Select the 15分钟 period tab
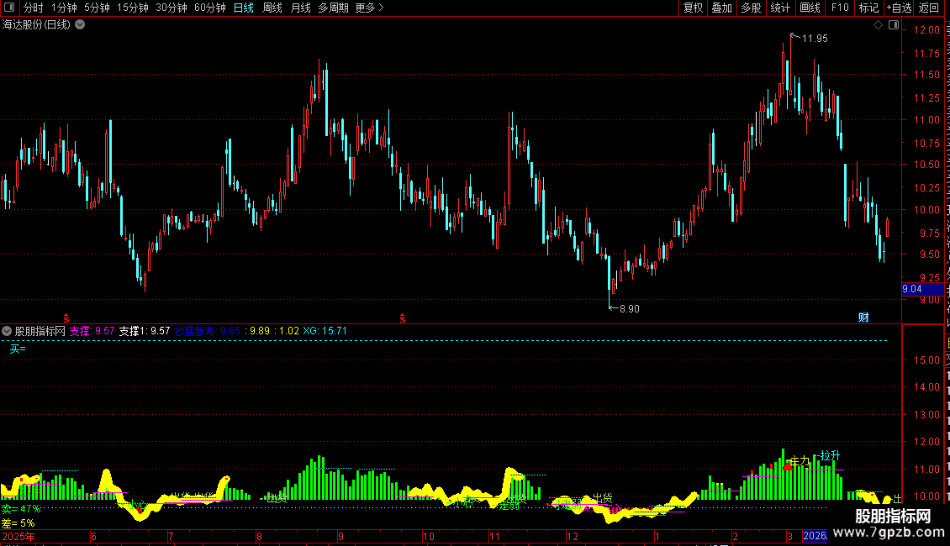 point(133,8)
